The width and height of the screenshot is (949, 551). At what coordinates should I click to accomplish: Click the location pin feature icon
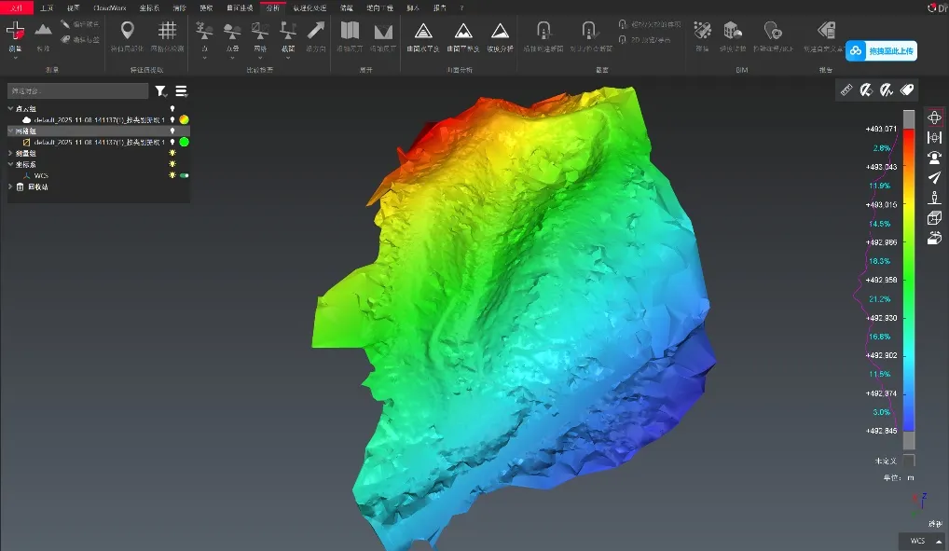tap(127, 30)
